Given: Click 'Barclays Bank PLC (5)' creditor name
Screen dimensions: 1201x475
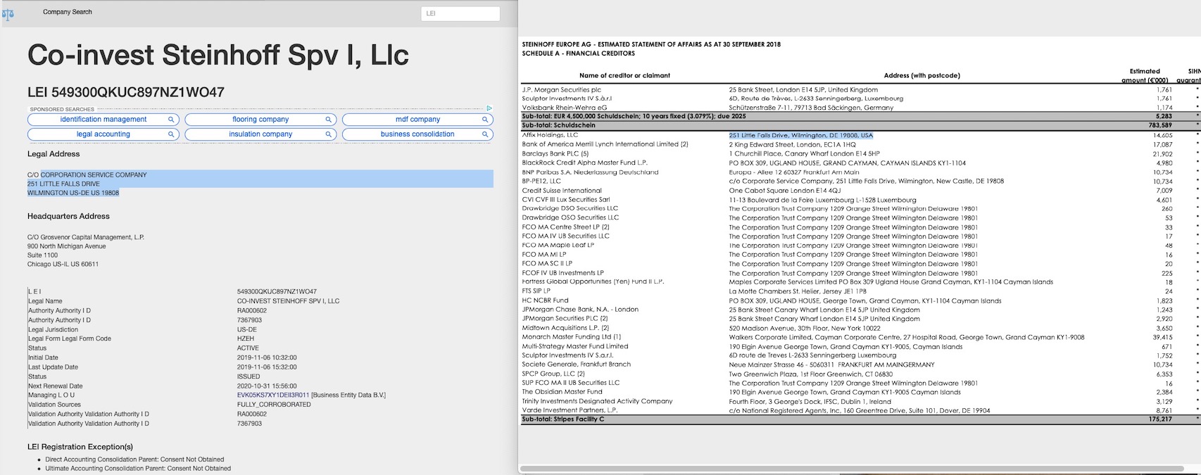Looking at the screenshot, I should [555, 153].
